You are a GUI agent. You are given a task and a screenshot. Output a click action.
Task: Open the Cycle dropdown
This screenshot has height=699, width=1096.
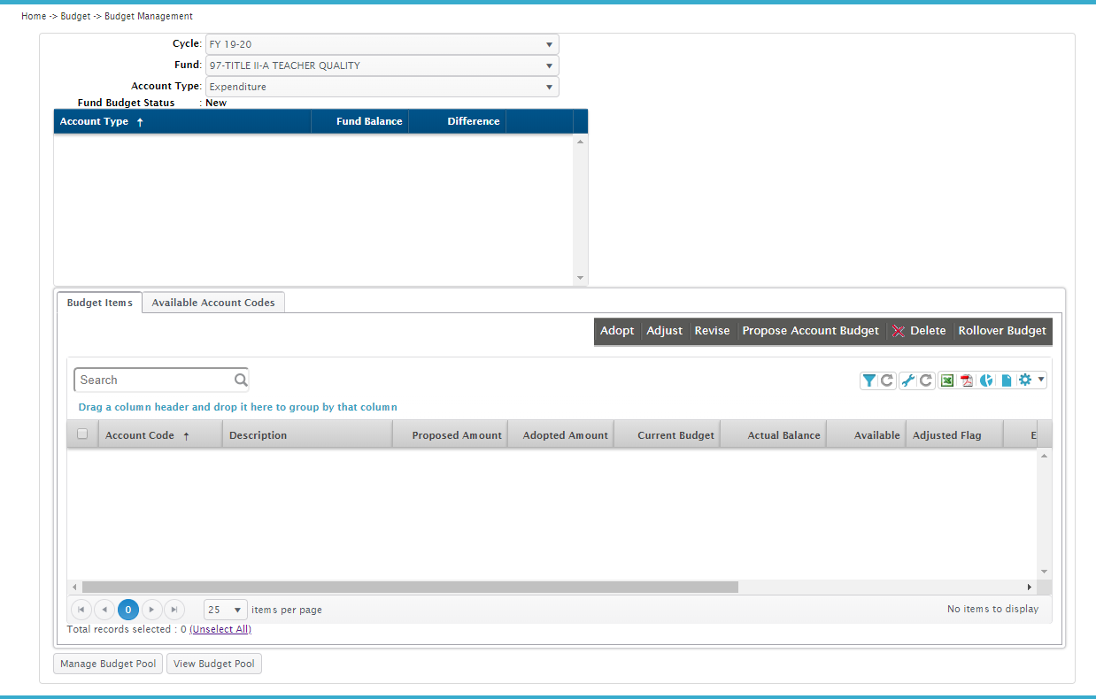[382, 44]
